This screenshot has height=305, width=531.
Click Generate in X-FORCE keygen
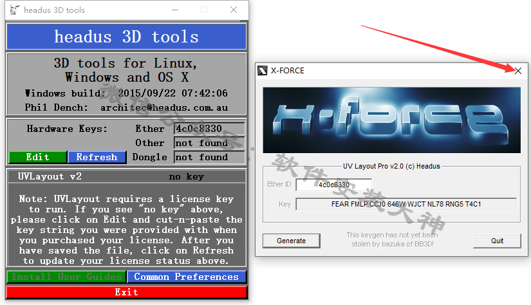pyautogui.click(x=291, y=241)
